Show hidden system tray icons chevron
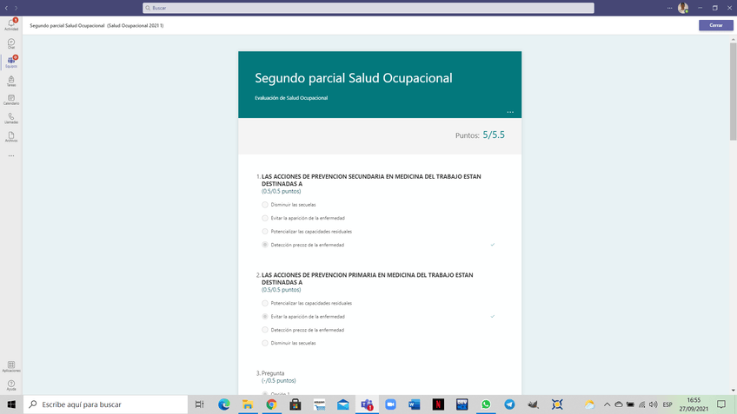Viewport: 737px width, 414px height. [607, 404]
